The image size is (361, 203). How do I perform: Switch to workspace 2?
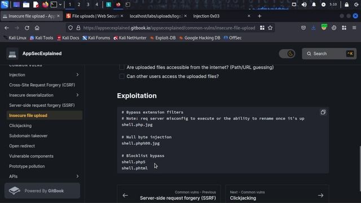click(x=79, y=5)
